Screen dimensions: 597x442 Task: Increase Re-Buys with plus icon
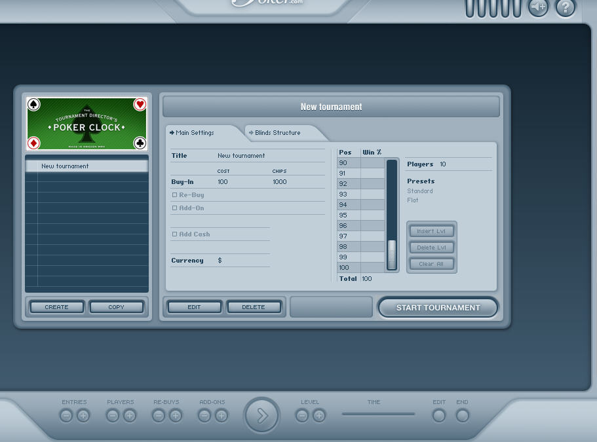pyautogui.click(x=176, y=416)
